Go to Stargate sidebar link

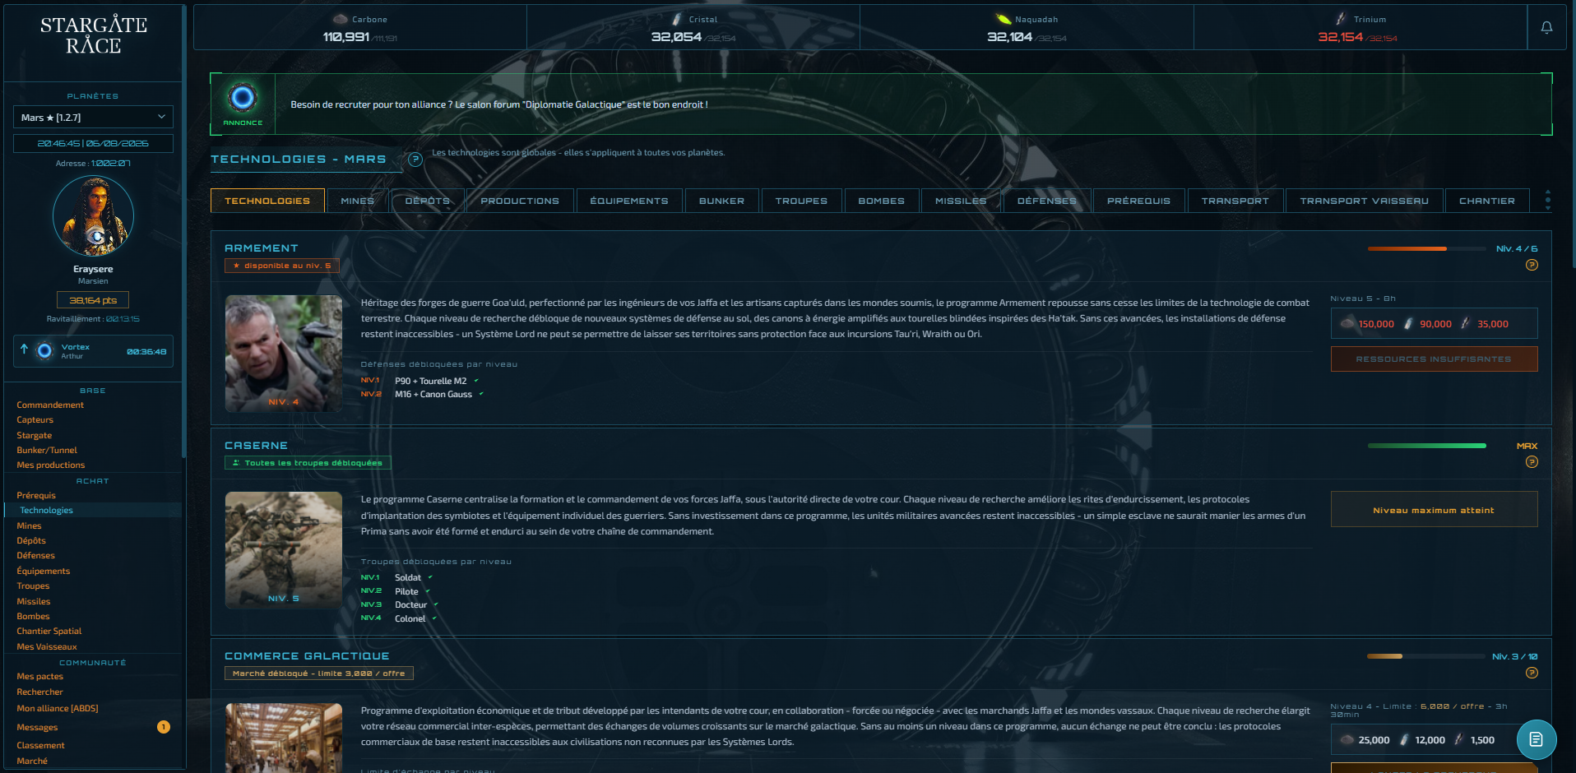34,435
